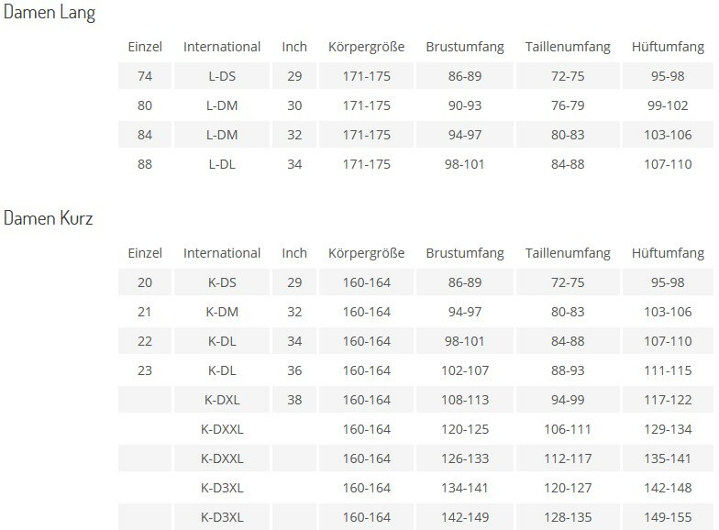Click the Inch 38 cell
719x530 pixels.
click(294, 400)
